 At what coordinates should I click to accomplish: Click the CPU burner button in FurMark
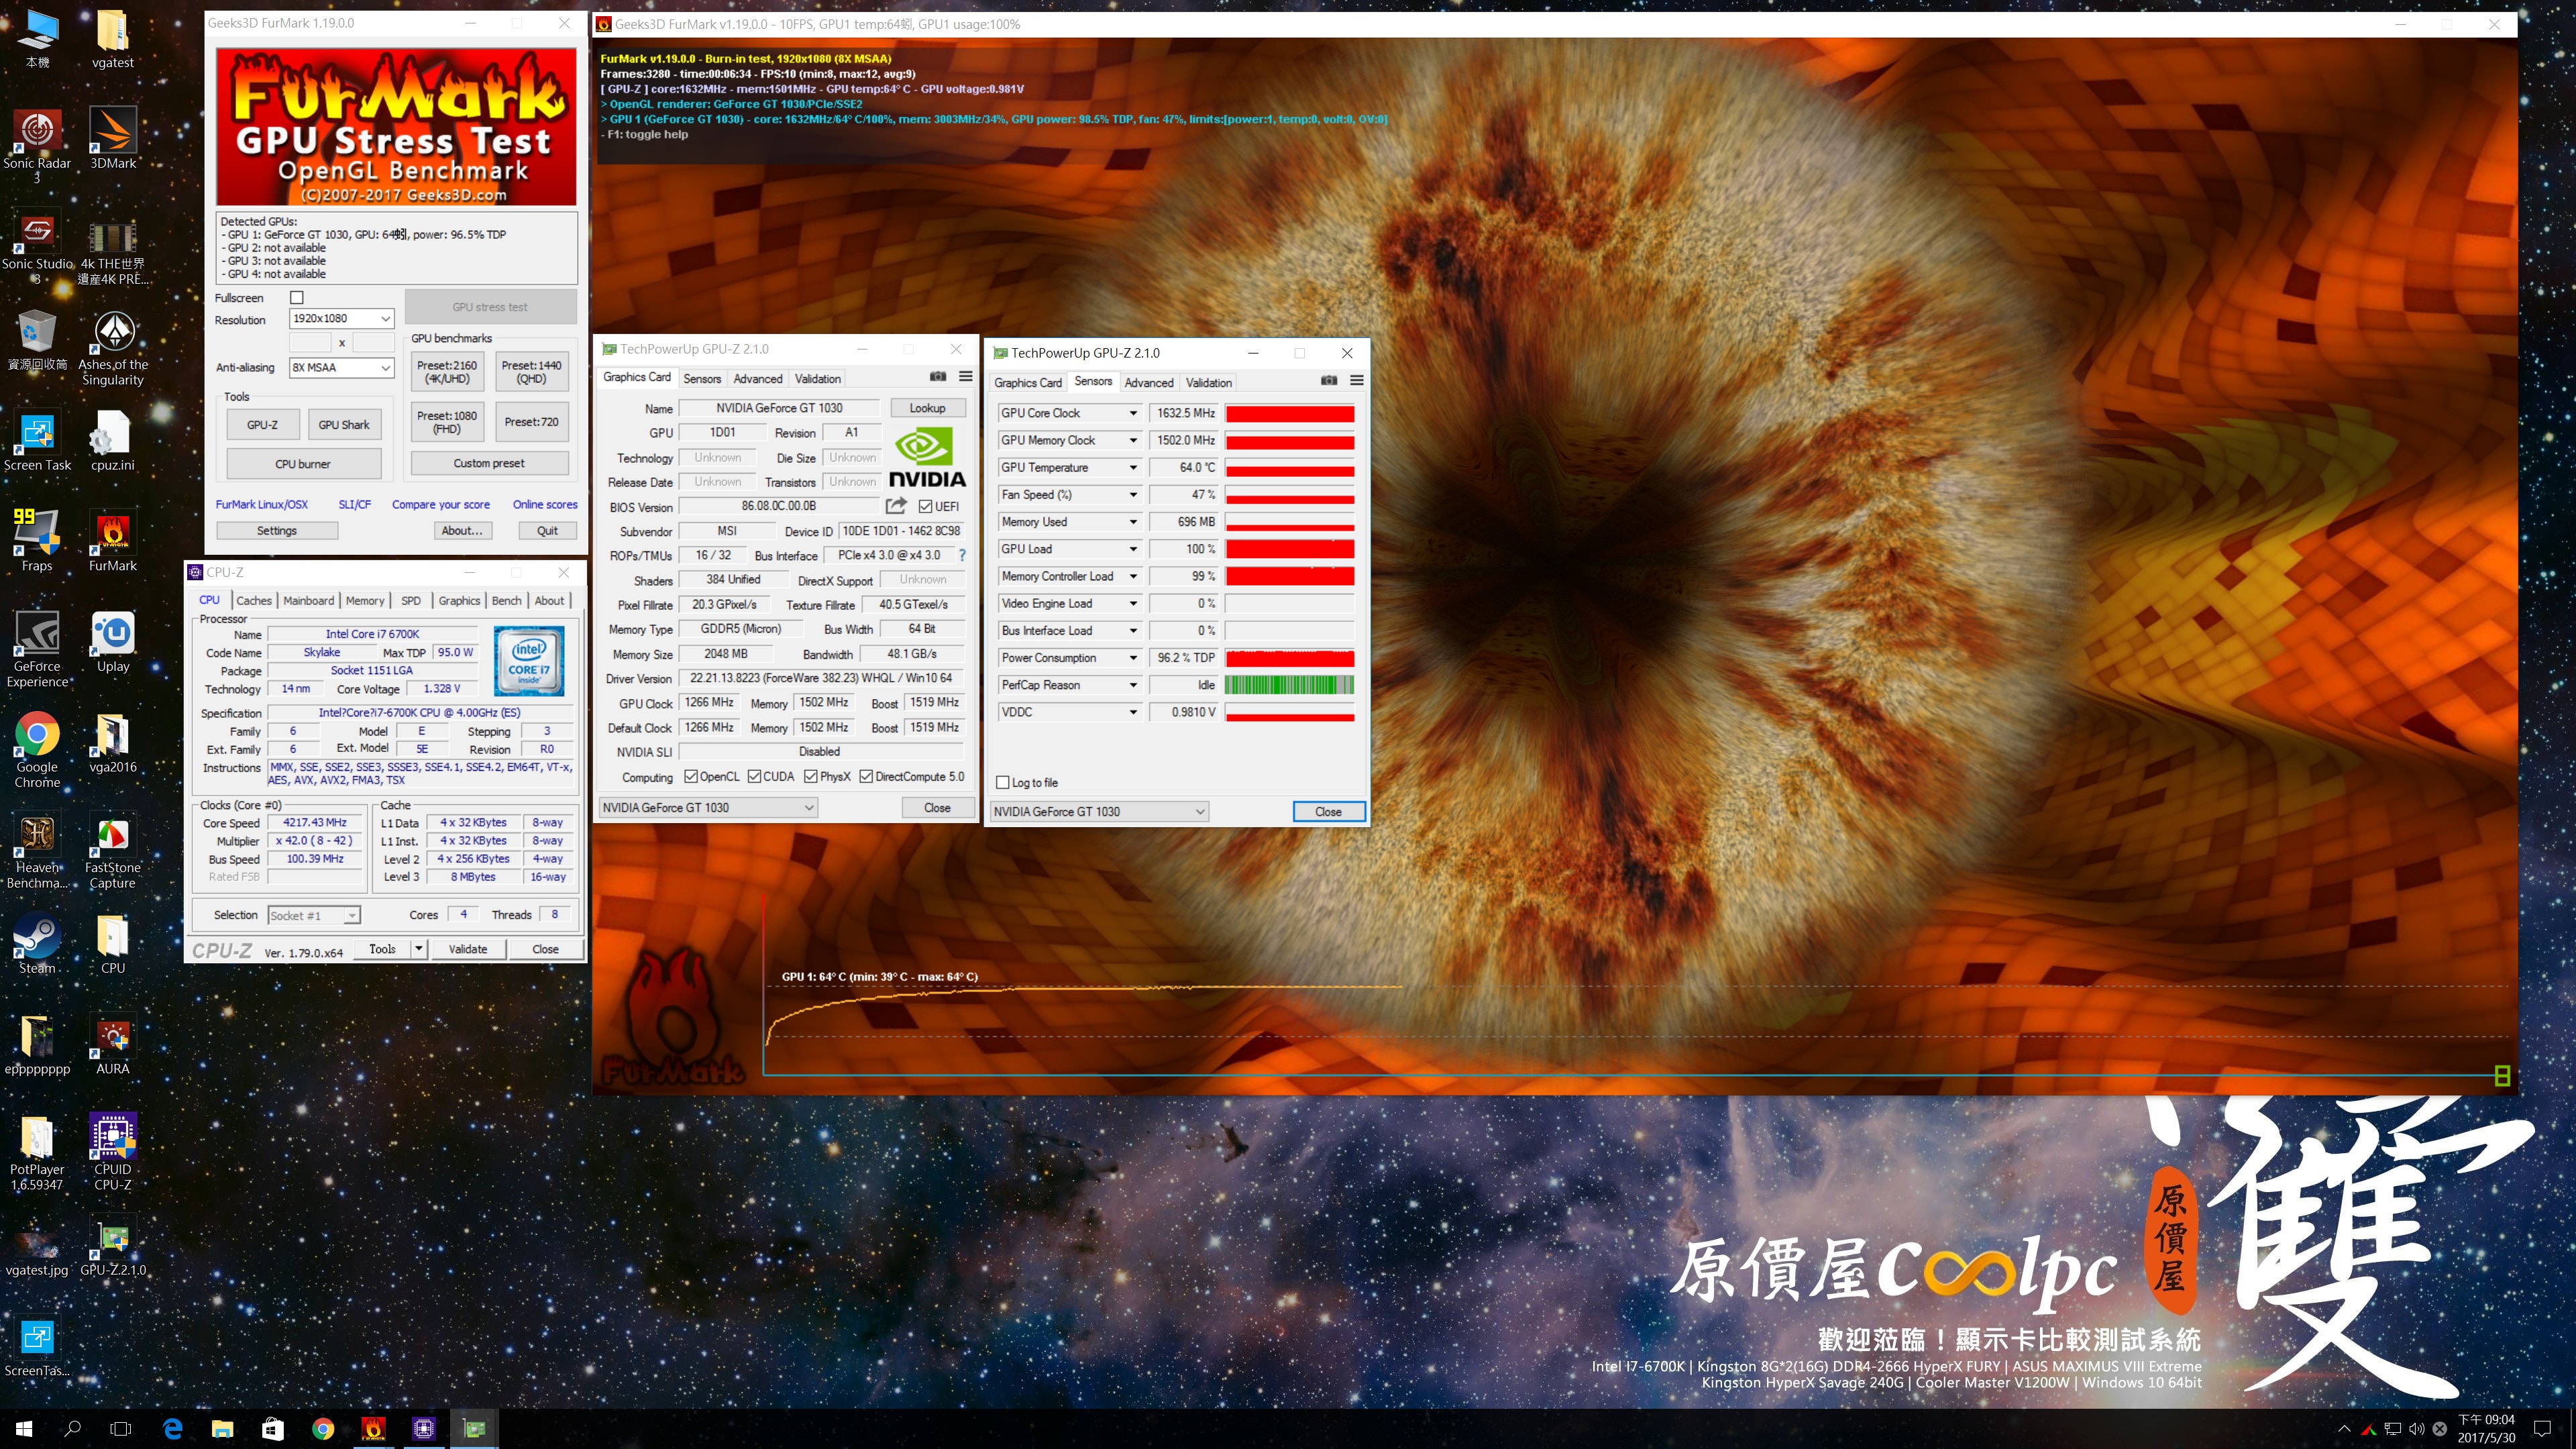[x=303, y=463]
